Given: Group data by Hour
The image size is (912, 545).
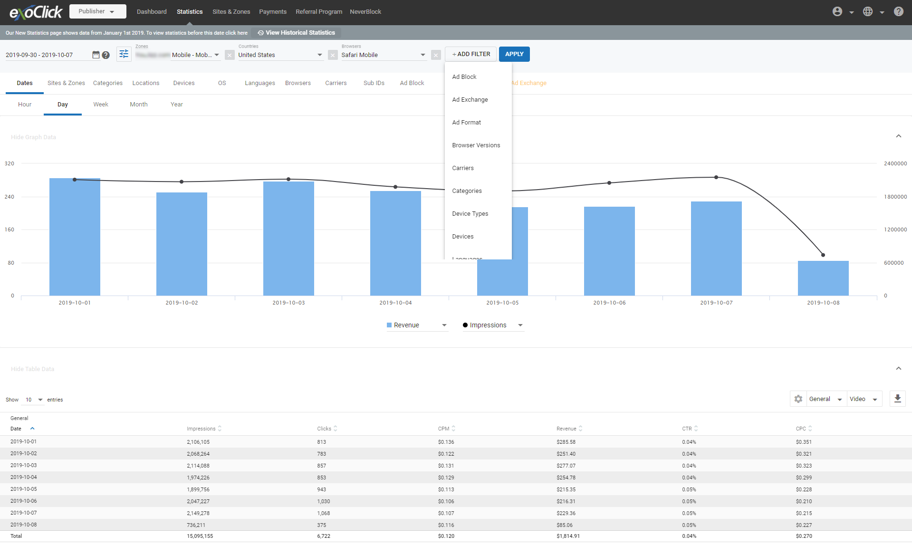Looking at the screenshot, I should [x=25, y=105].
